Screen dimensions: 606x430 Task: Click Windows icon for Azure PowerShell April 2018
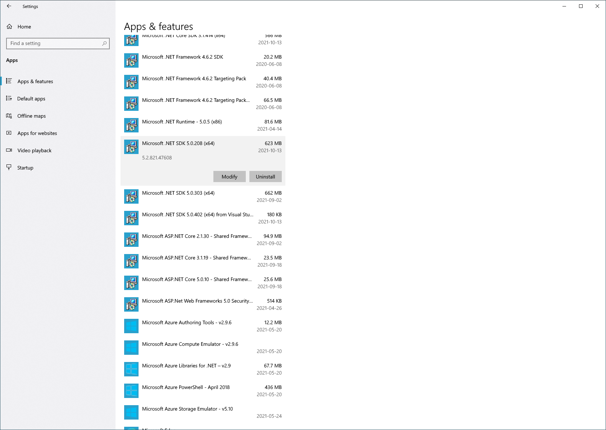pos(131,391)
